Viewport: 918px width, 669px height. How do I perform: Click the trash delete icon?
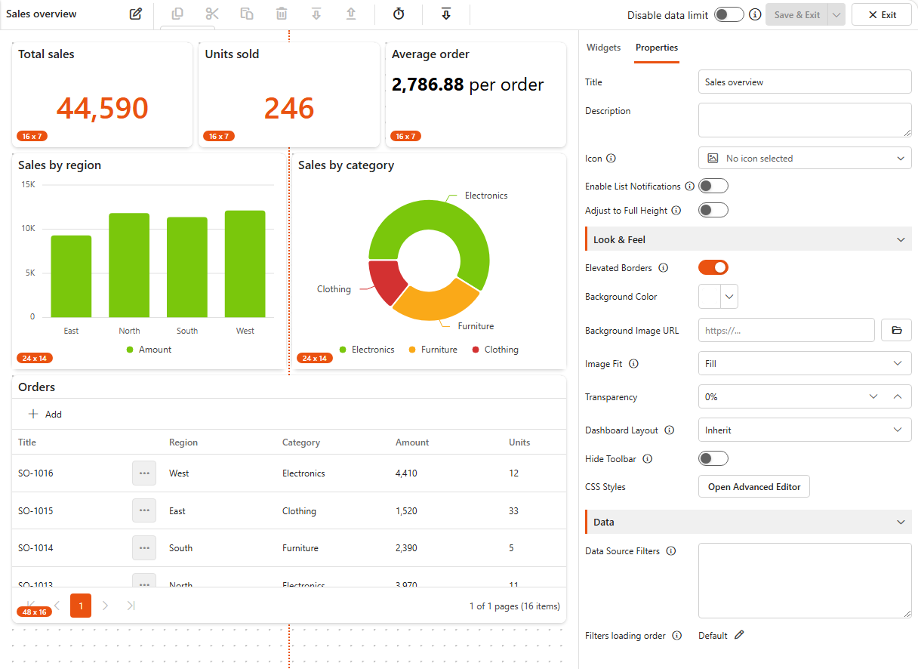[282, 14]
